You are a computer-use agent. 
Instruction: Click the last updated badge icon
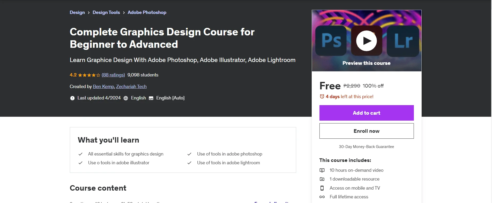pyautogui.click(x=72, y=98)
